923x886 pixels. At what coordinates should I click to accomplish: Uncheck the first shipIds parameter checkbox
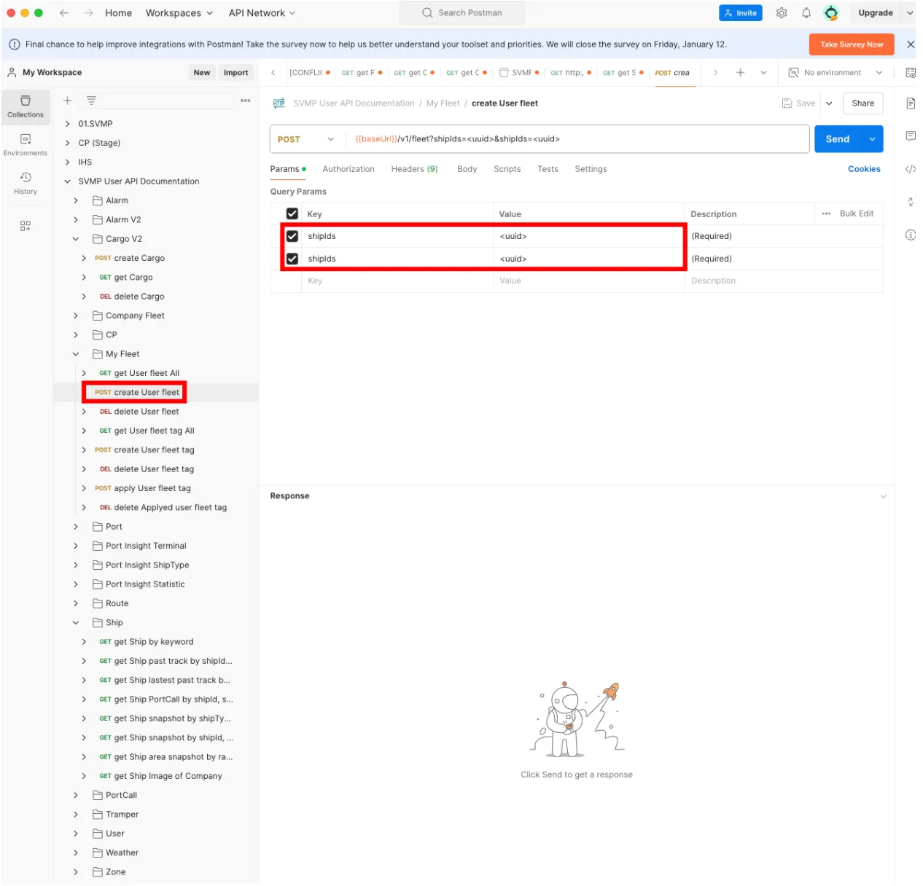292,236
